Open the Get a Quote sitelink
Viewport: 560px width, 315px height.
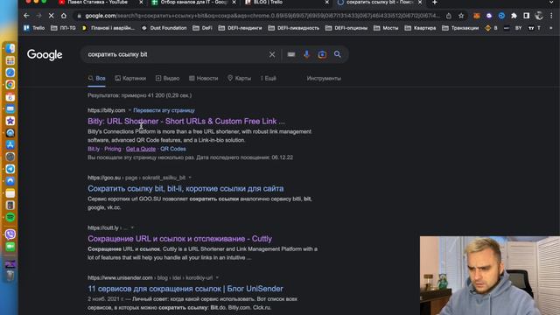coord(141,149)
